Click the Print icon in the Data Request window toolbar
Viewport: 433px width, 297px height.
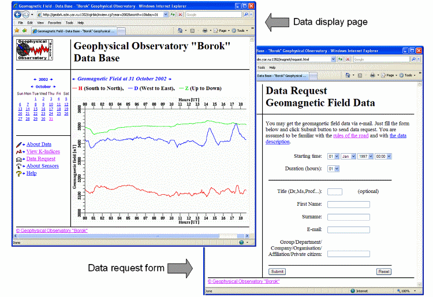click(372, 75)
